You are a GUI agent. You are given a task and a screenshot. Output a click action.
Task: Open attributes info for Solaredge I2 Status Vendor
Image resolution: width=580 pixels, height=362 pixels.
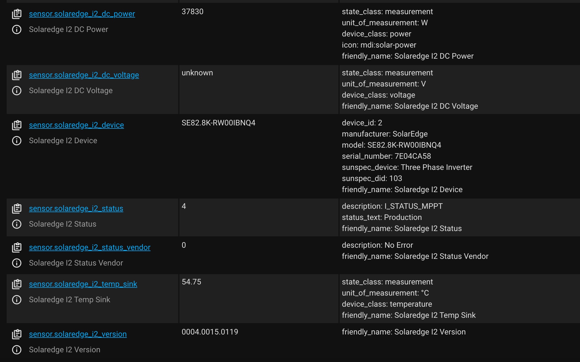[x=17, y=263]
